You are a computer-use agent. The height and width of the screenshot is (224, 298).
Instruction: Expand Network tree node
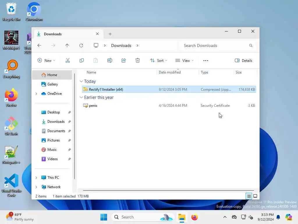36,187
